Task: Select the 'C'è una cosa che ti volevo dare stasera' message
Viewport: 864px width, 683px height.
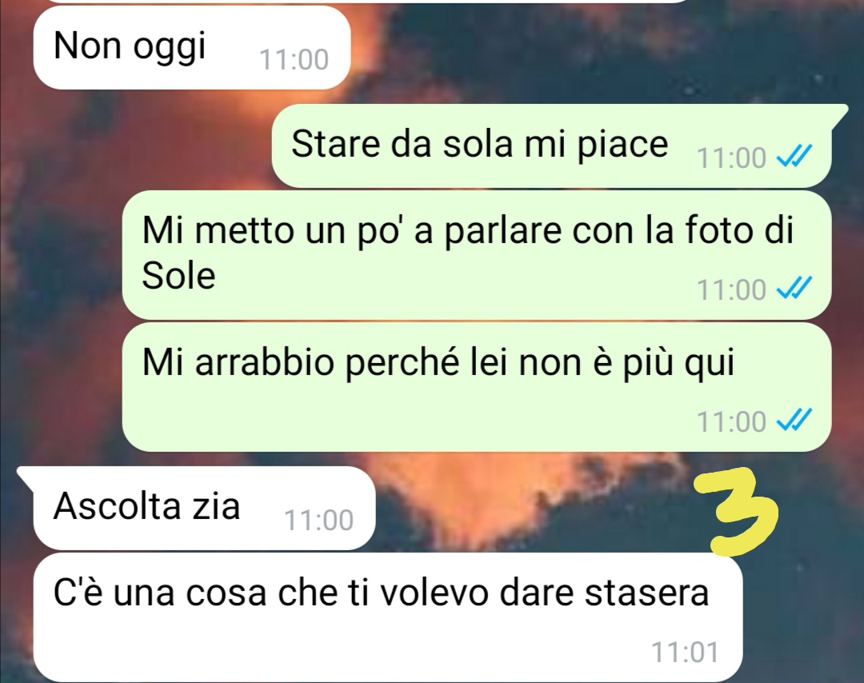Action: click(x=388, y=617)
